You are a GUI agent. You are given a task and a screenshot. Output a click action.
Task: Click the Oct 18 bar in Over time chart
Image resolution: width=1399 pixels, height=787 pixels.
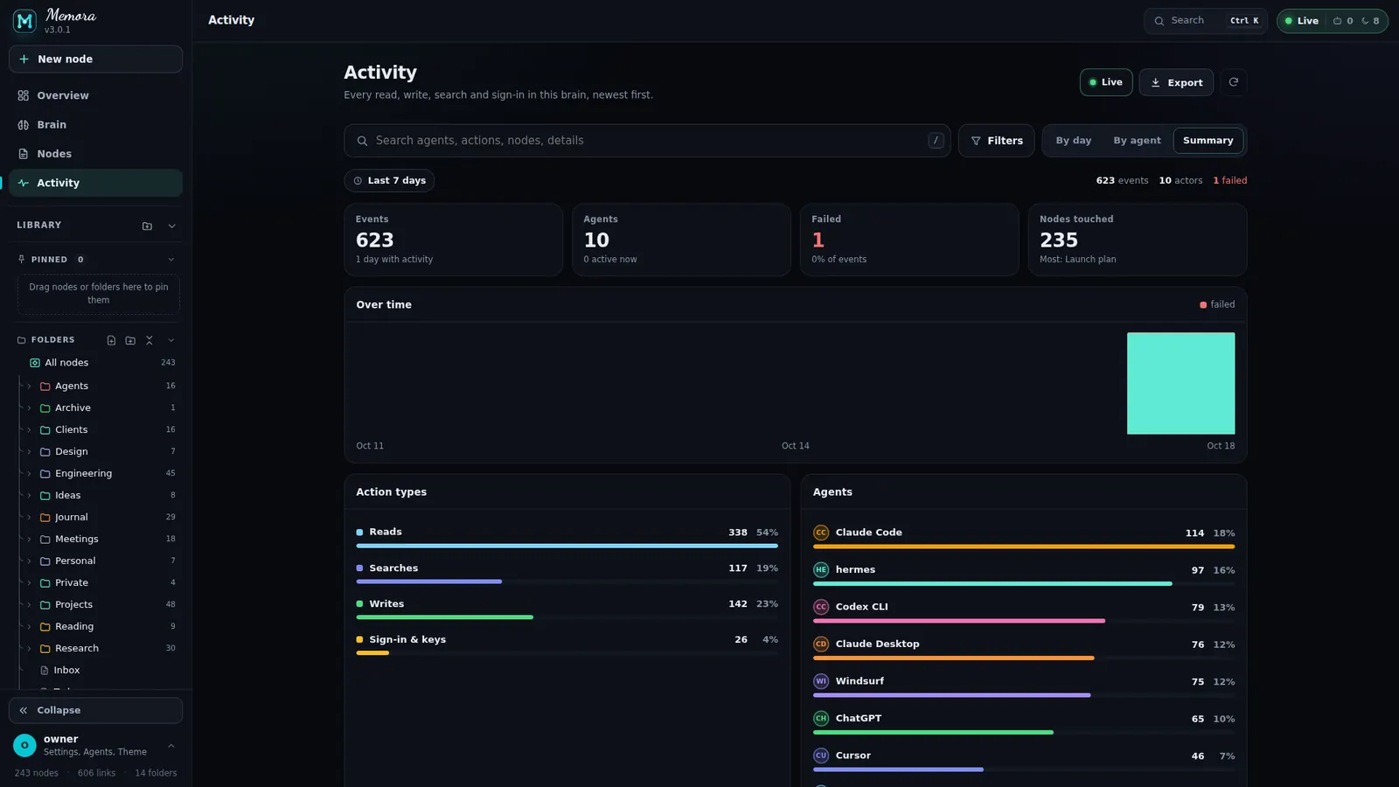point(1180,383)
